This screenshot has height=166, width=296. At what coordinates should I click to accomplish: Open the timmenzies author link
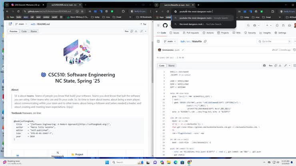click(x=168, y=50)
